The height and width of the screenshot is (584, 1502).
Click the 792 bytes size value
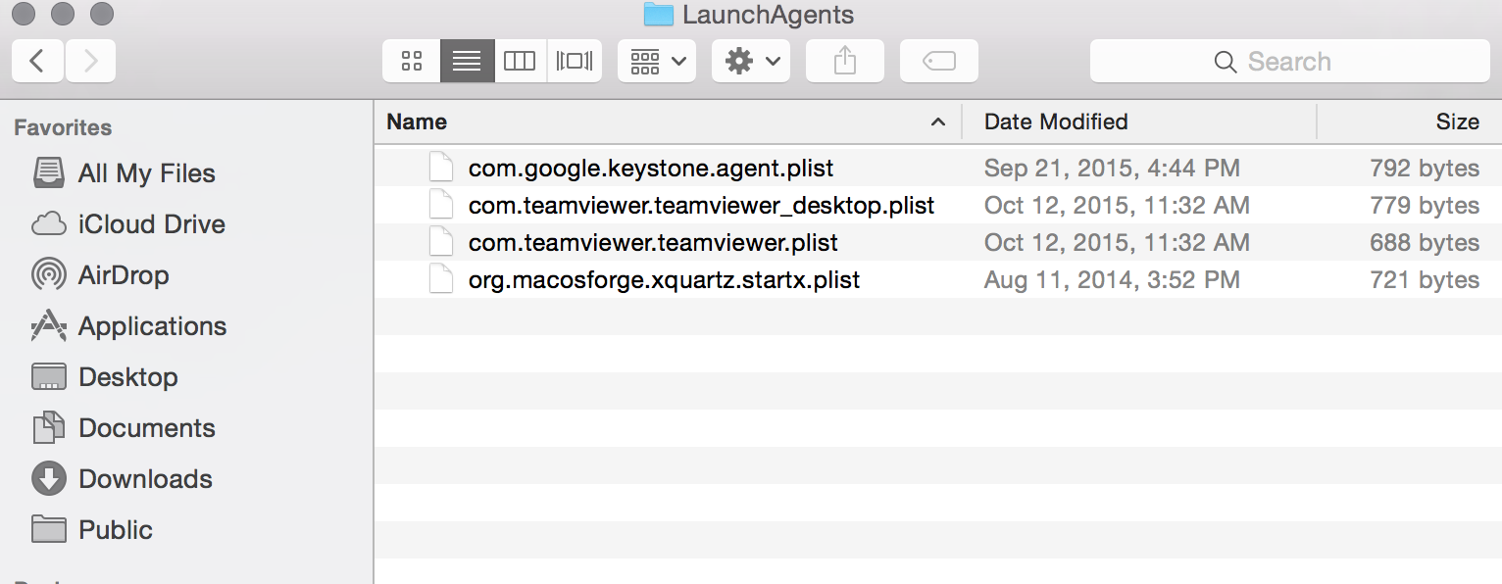click(1425, 169)
